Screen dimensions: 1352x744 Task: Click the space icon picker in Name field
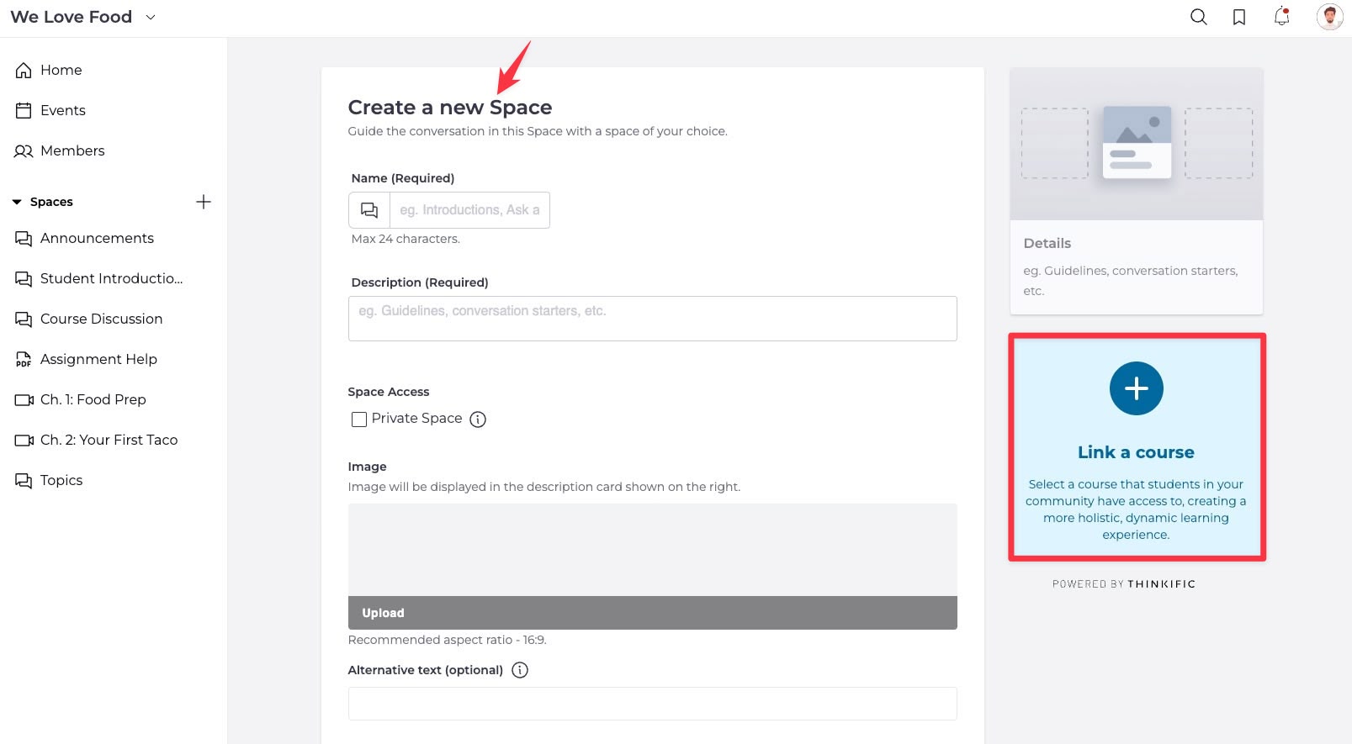tap(369, 210)
